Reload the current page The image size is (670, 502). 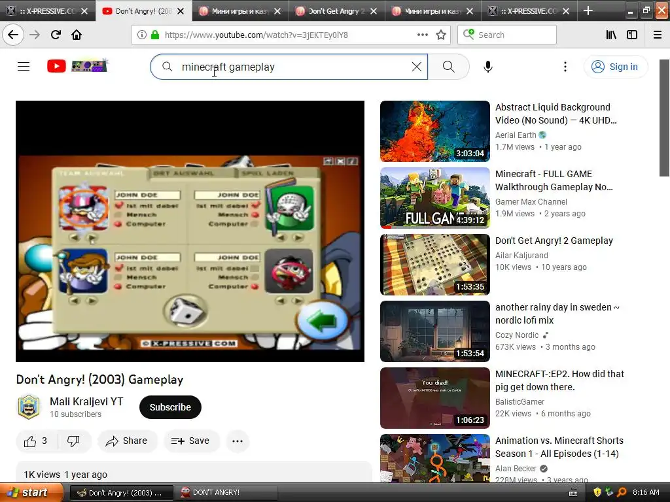tap(56, 35)
